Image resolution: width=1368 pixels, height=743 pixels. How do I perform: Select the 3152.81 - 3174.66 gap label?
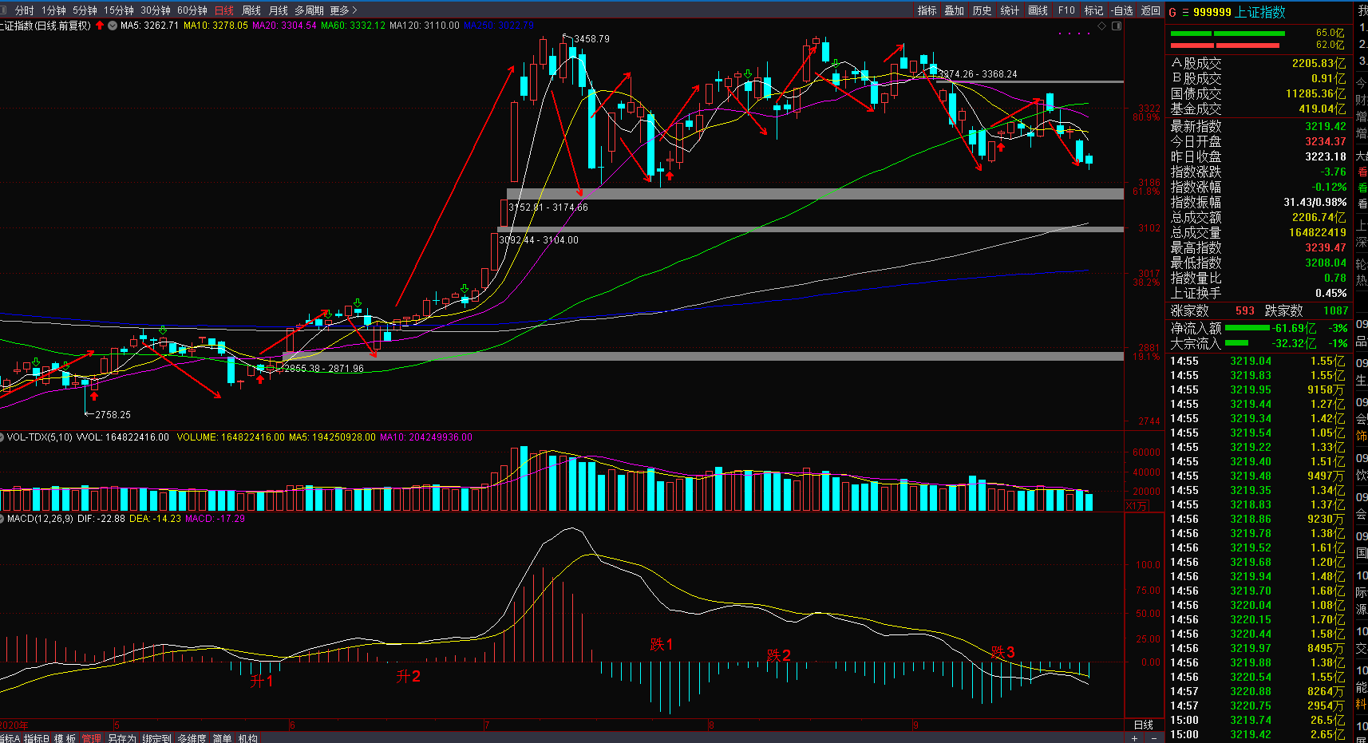[x=548, y=207]
